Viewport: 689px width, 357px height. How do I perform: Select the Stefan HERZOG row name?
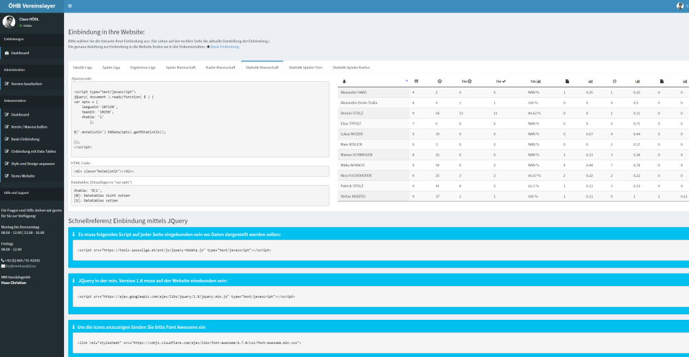(x=353, y=197)
